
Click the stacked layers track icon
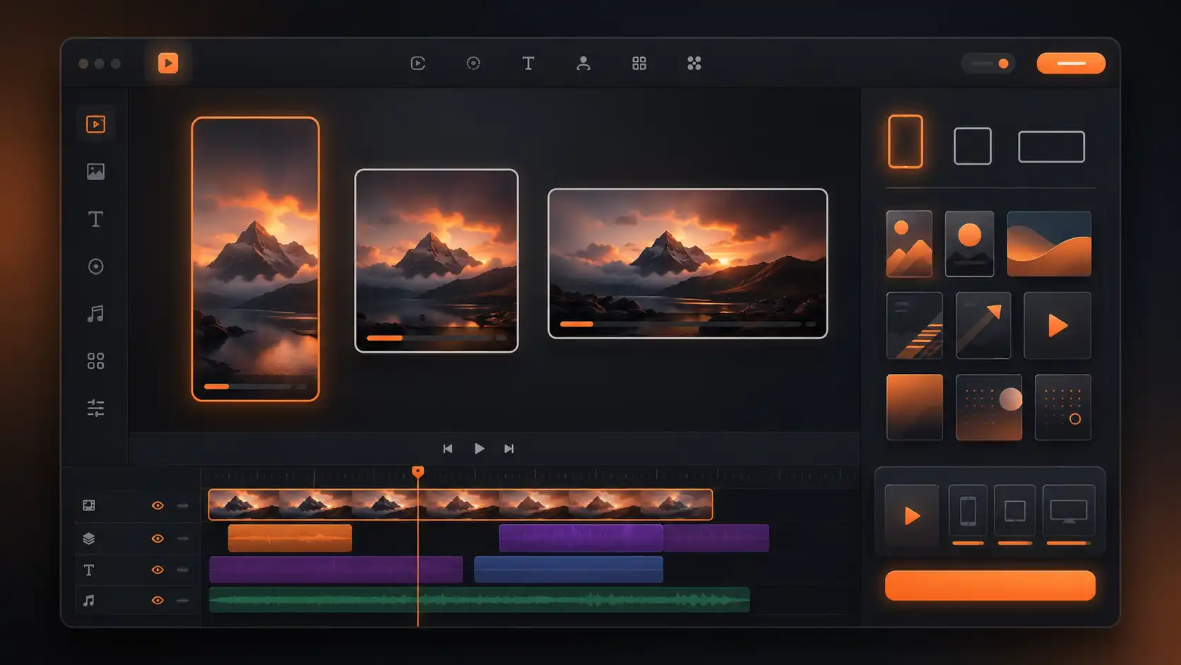[x=89, y=539]
